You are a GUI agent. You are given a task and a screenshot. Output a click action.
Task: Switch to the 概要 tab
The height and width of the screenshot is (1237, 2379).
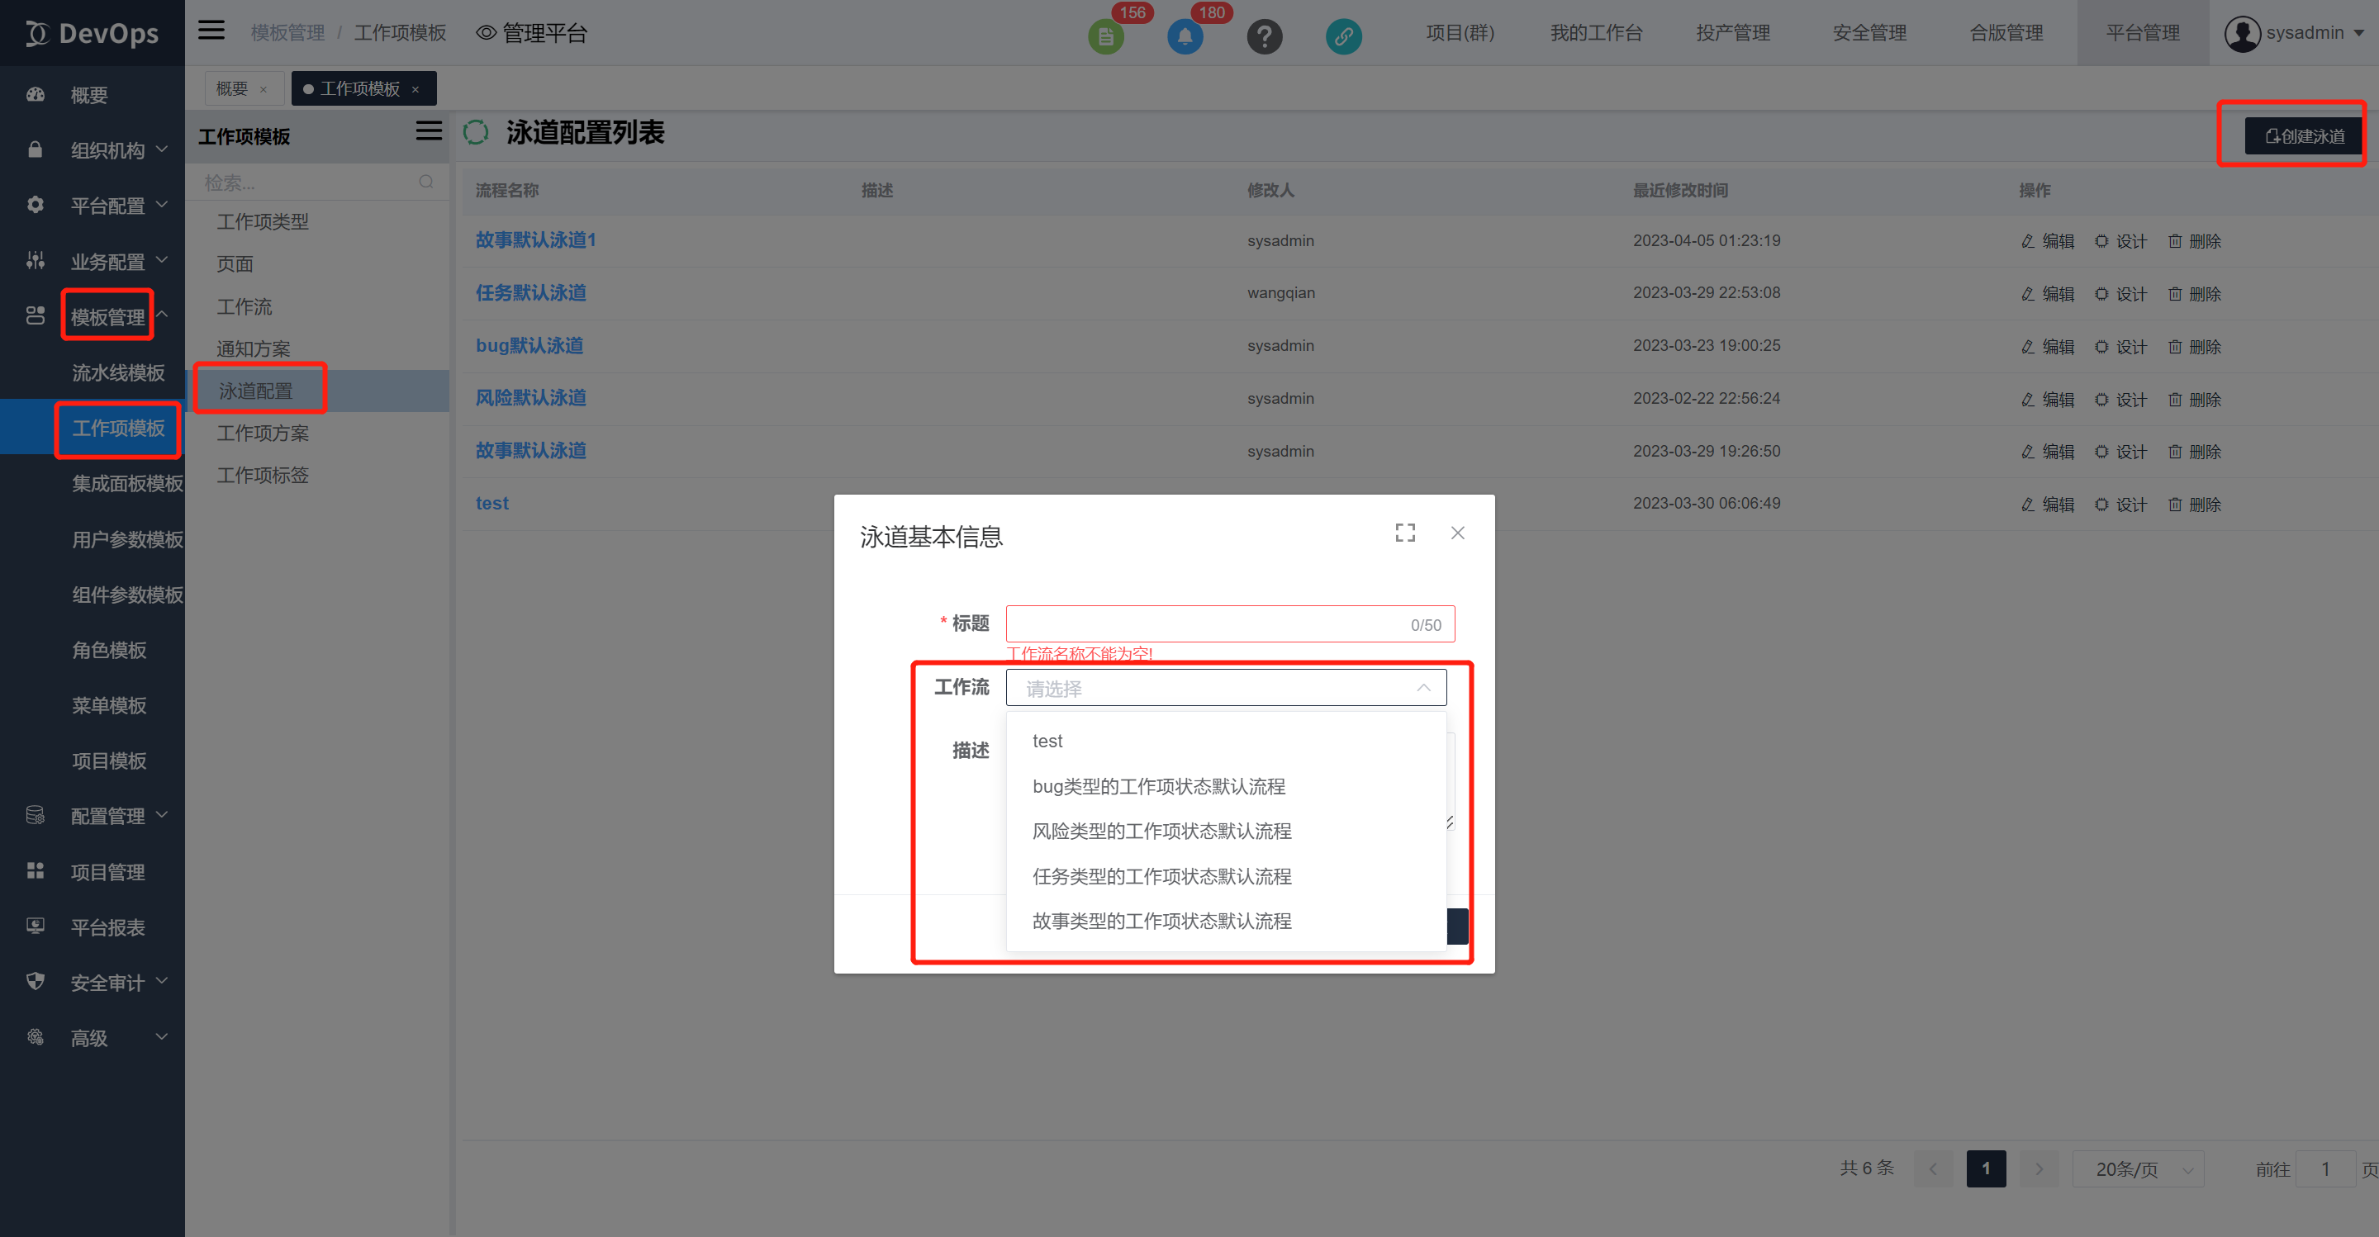pos(232,88)
